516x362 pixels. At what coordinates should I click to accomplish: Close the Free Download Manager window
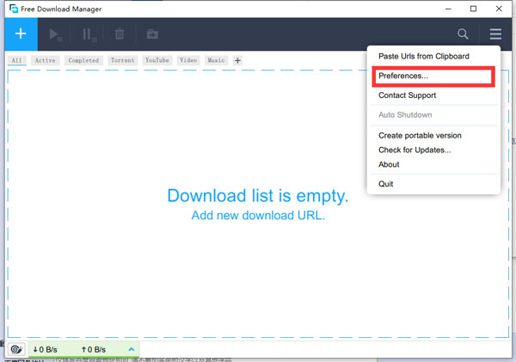[499, 9]
